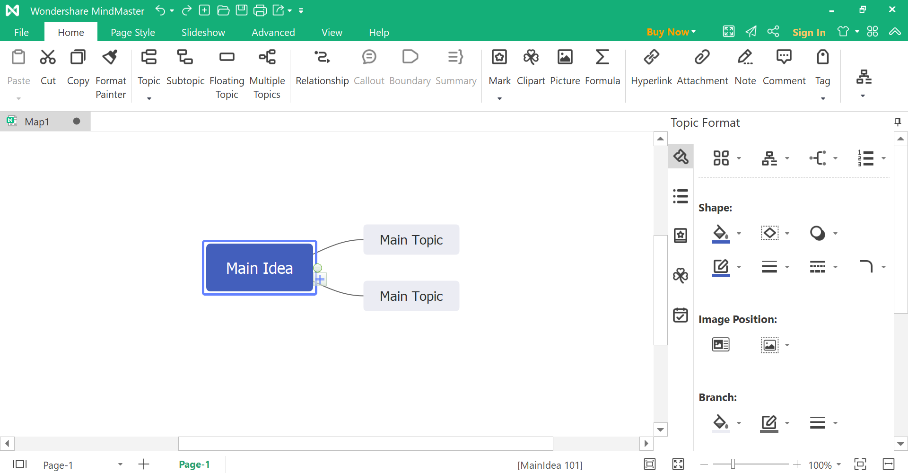Click the shape fill color bucket
This screenshot has width=908, height=473.
click(721, 233)
